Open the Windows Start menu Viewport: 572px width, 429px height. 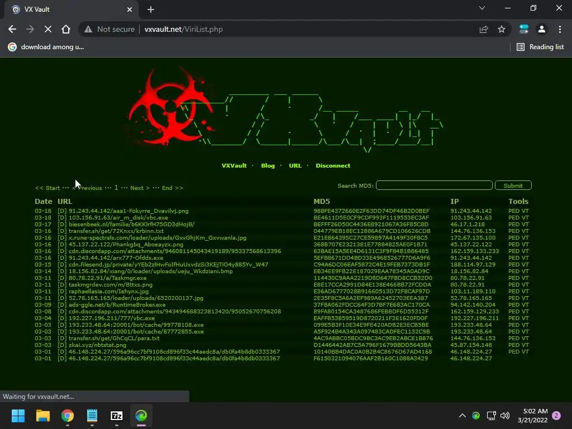[18, 416]
